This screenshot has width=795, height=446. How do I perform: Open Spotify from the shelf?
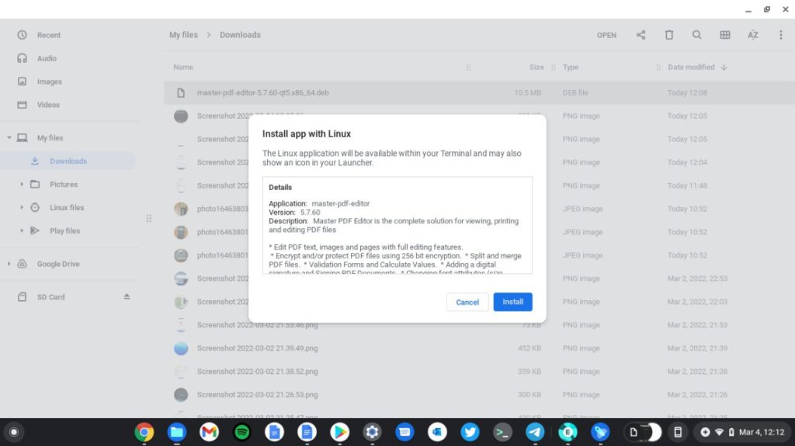coord(242,432)
